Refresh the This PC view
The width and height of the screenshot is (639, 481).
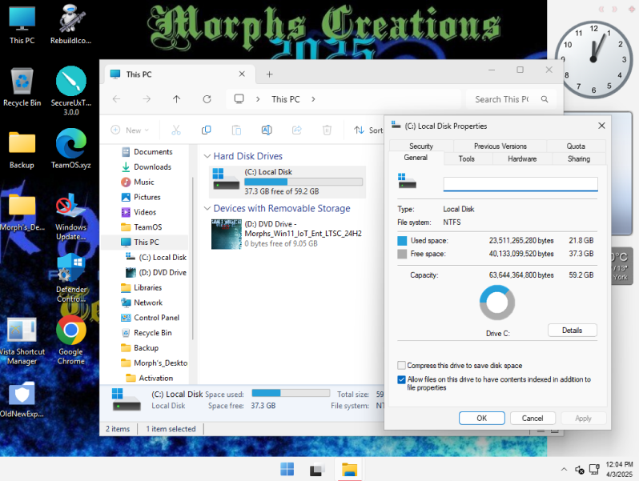click(x=207, y=99)
